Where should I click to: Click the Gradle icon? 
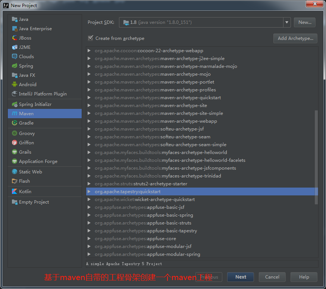pos(15,123)
